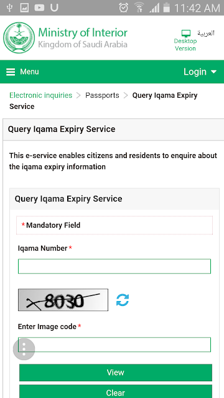Screen dimensions: 224x398
Task: Switch language to العربية
Action: pyautogui.click(x=206, y=33)
